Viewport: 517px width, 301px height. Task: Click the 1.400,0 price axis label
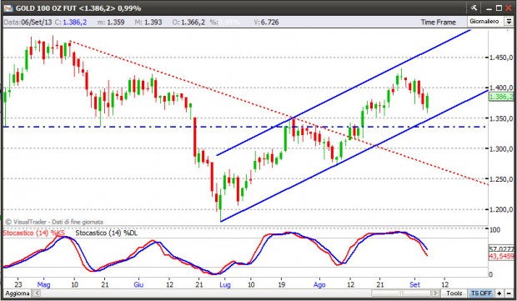coord(501,88)
